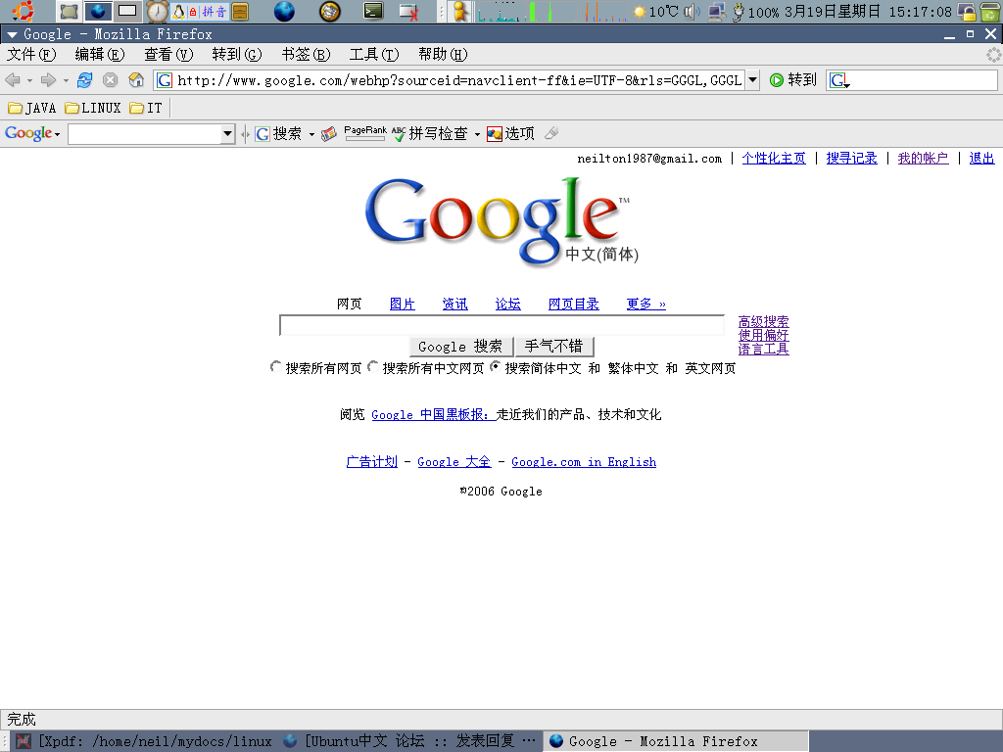The image size is (1003, 752).
Task: Expand the 拼写检查 dropdown arrow
Action: [477, 134]
